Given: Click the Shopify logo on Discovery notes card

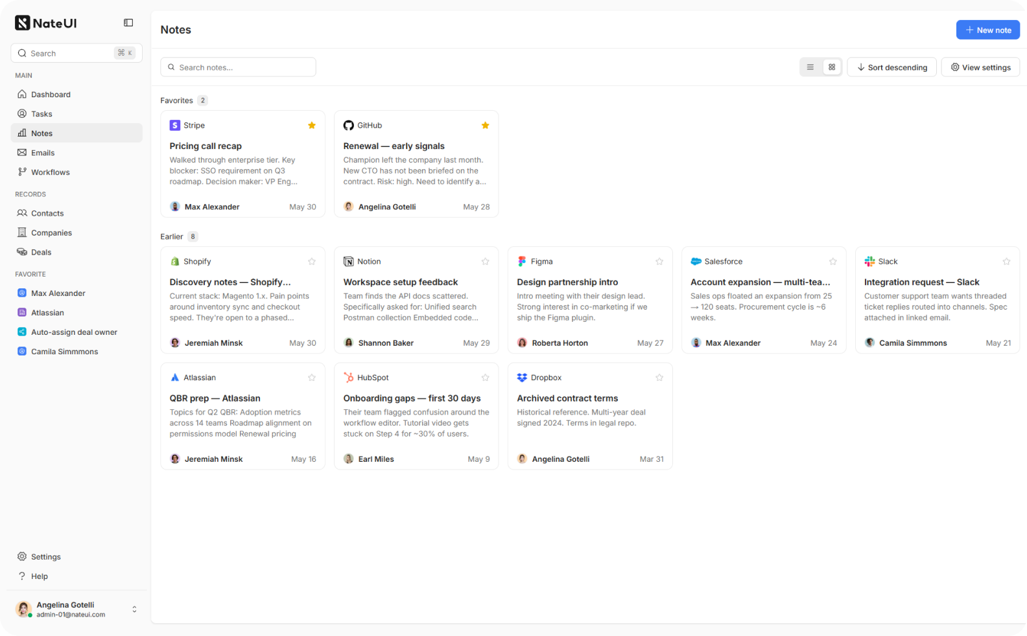Looking at the screenshot, I should click(175, 262).
